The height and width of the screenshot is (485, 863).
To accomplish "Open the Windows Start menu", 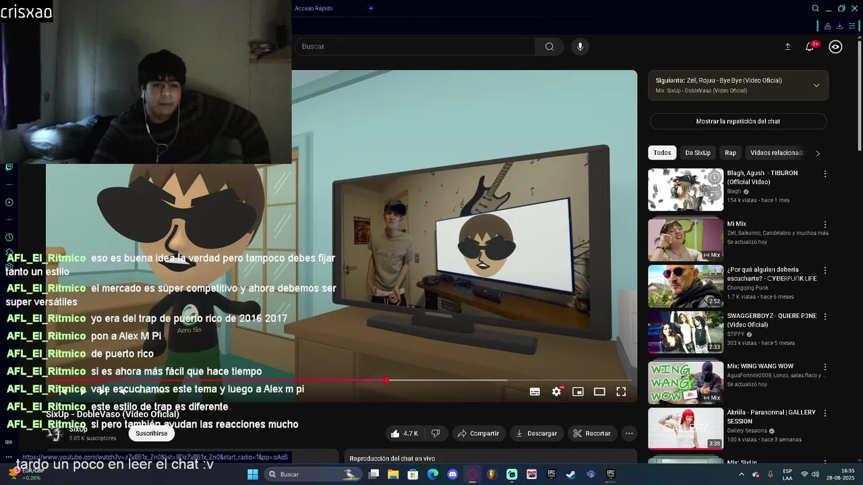I will click(x=253, y=474).
